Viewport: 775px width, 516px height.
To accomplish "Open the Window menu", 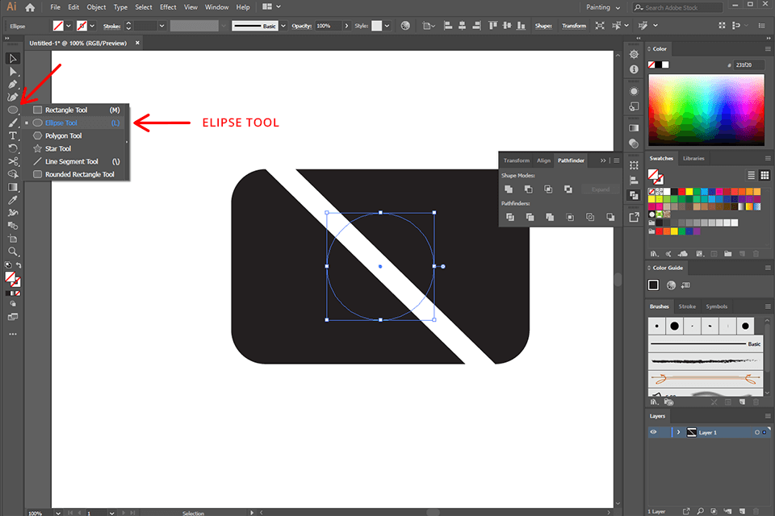I will pos(216,6).
